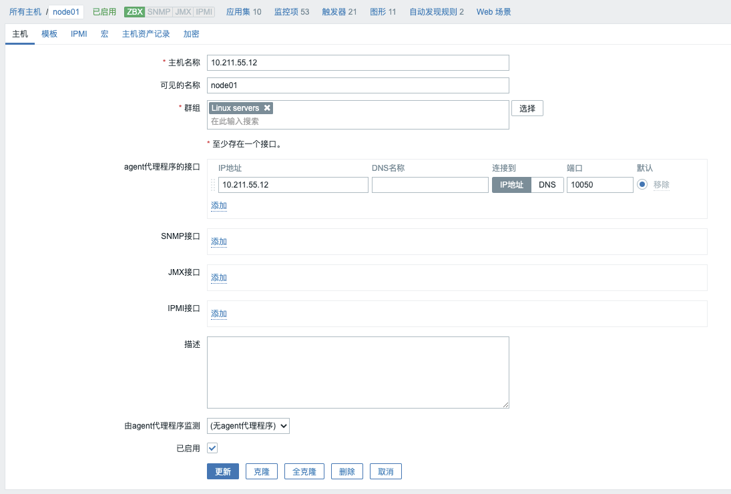This screenshot has width=731, height=494.
Task: Click the 全克隆 button
Action: (304, 471)
